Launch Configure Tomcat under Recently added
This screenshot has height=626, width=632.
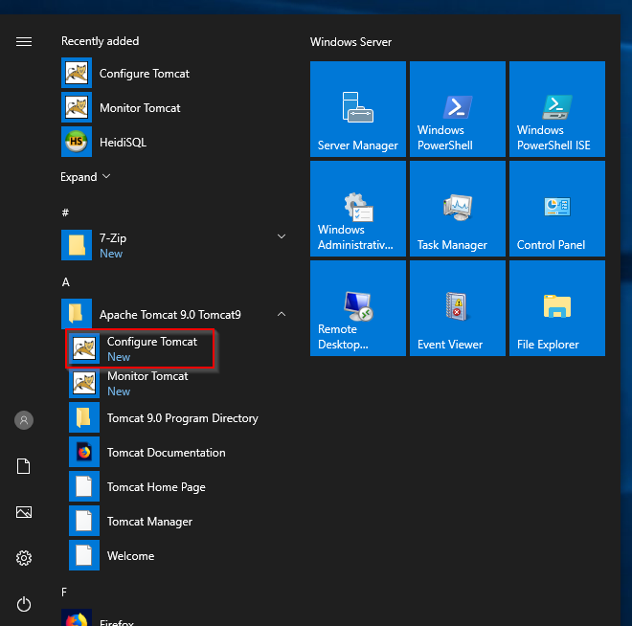(x=173, y=73)
